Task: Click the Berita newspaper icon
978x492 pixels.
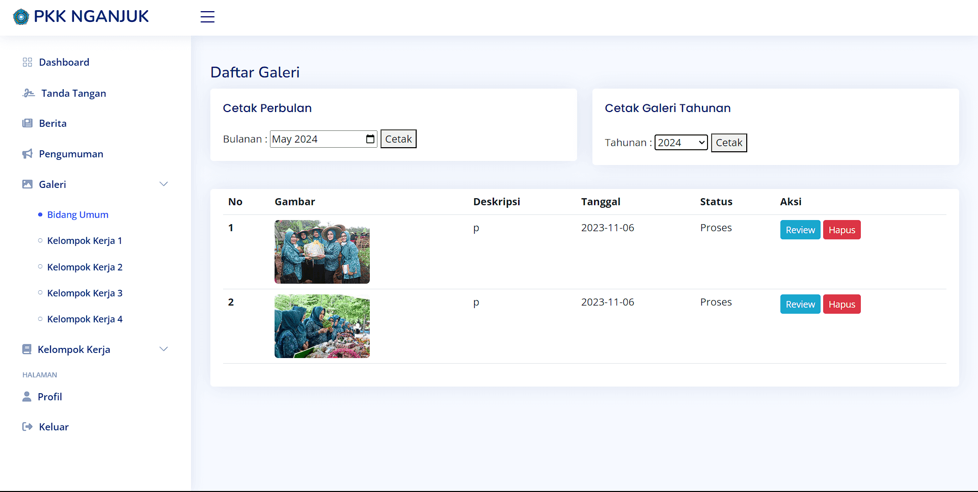Action: click(28, 123)
